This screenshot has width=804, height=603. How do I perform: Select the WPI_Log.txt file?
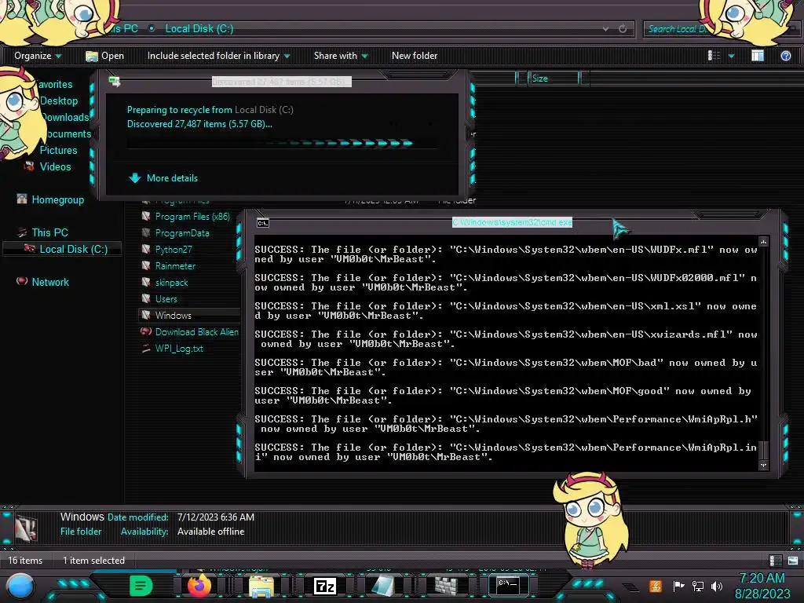(179, 348)
